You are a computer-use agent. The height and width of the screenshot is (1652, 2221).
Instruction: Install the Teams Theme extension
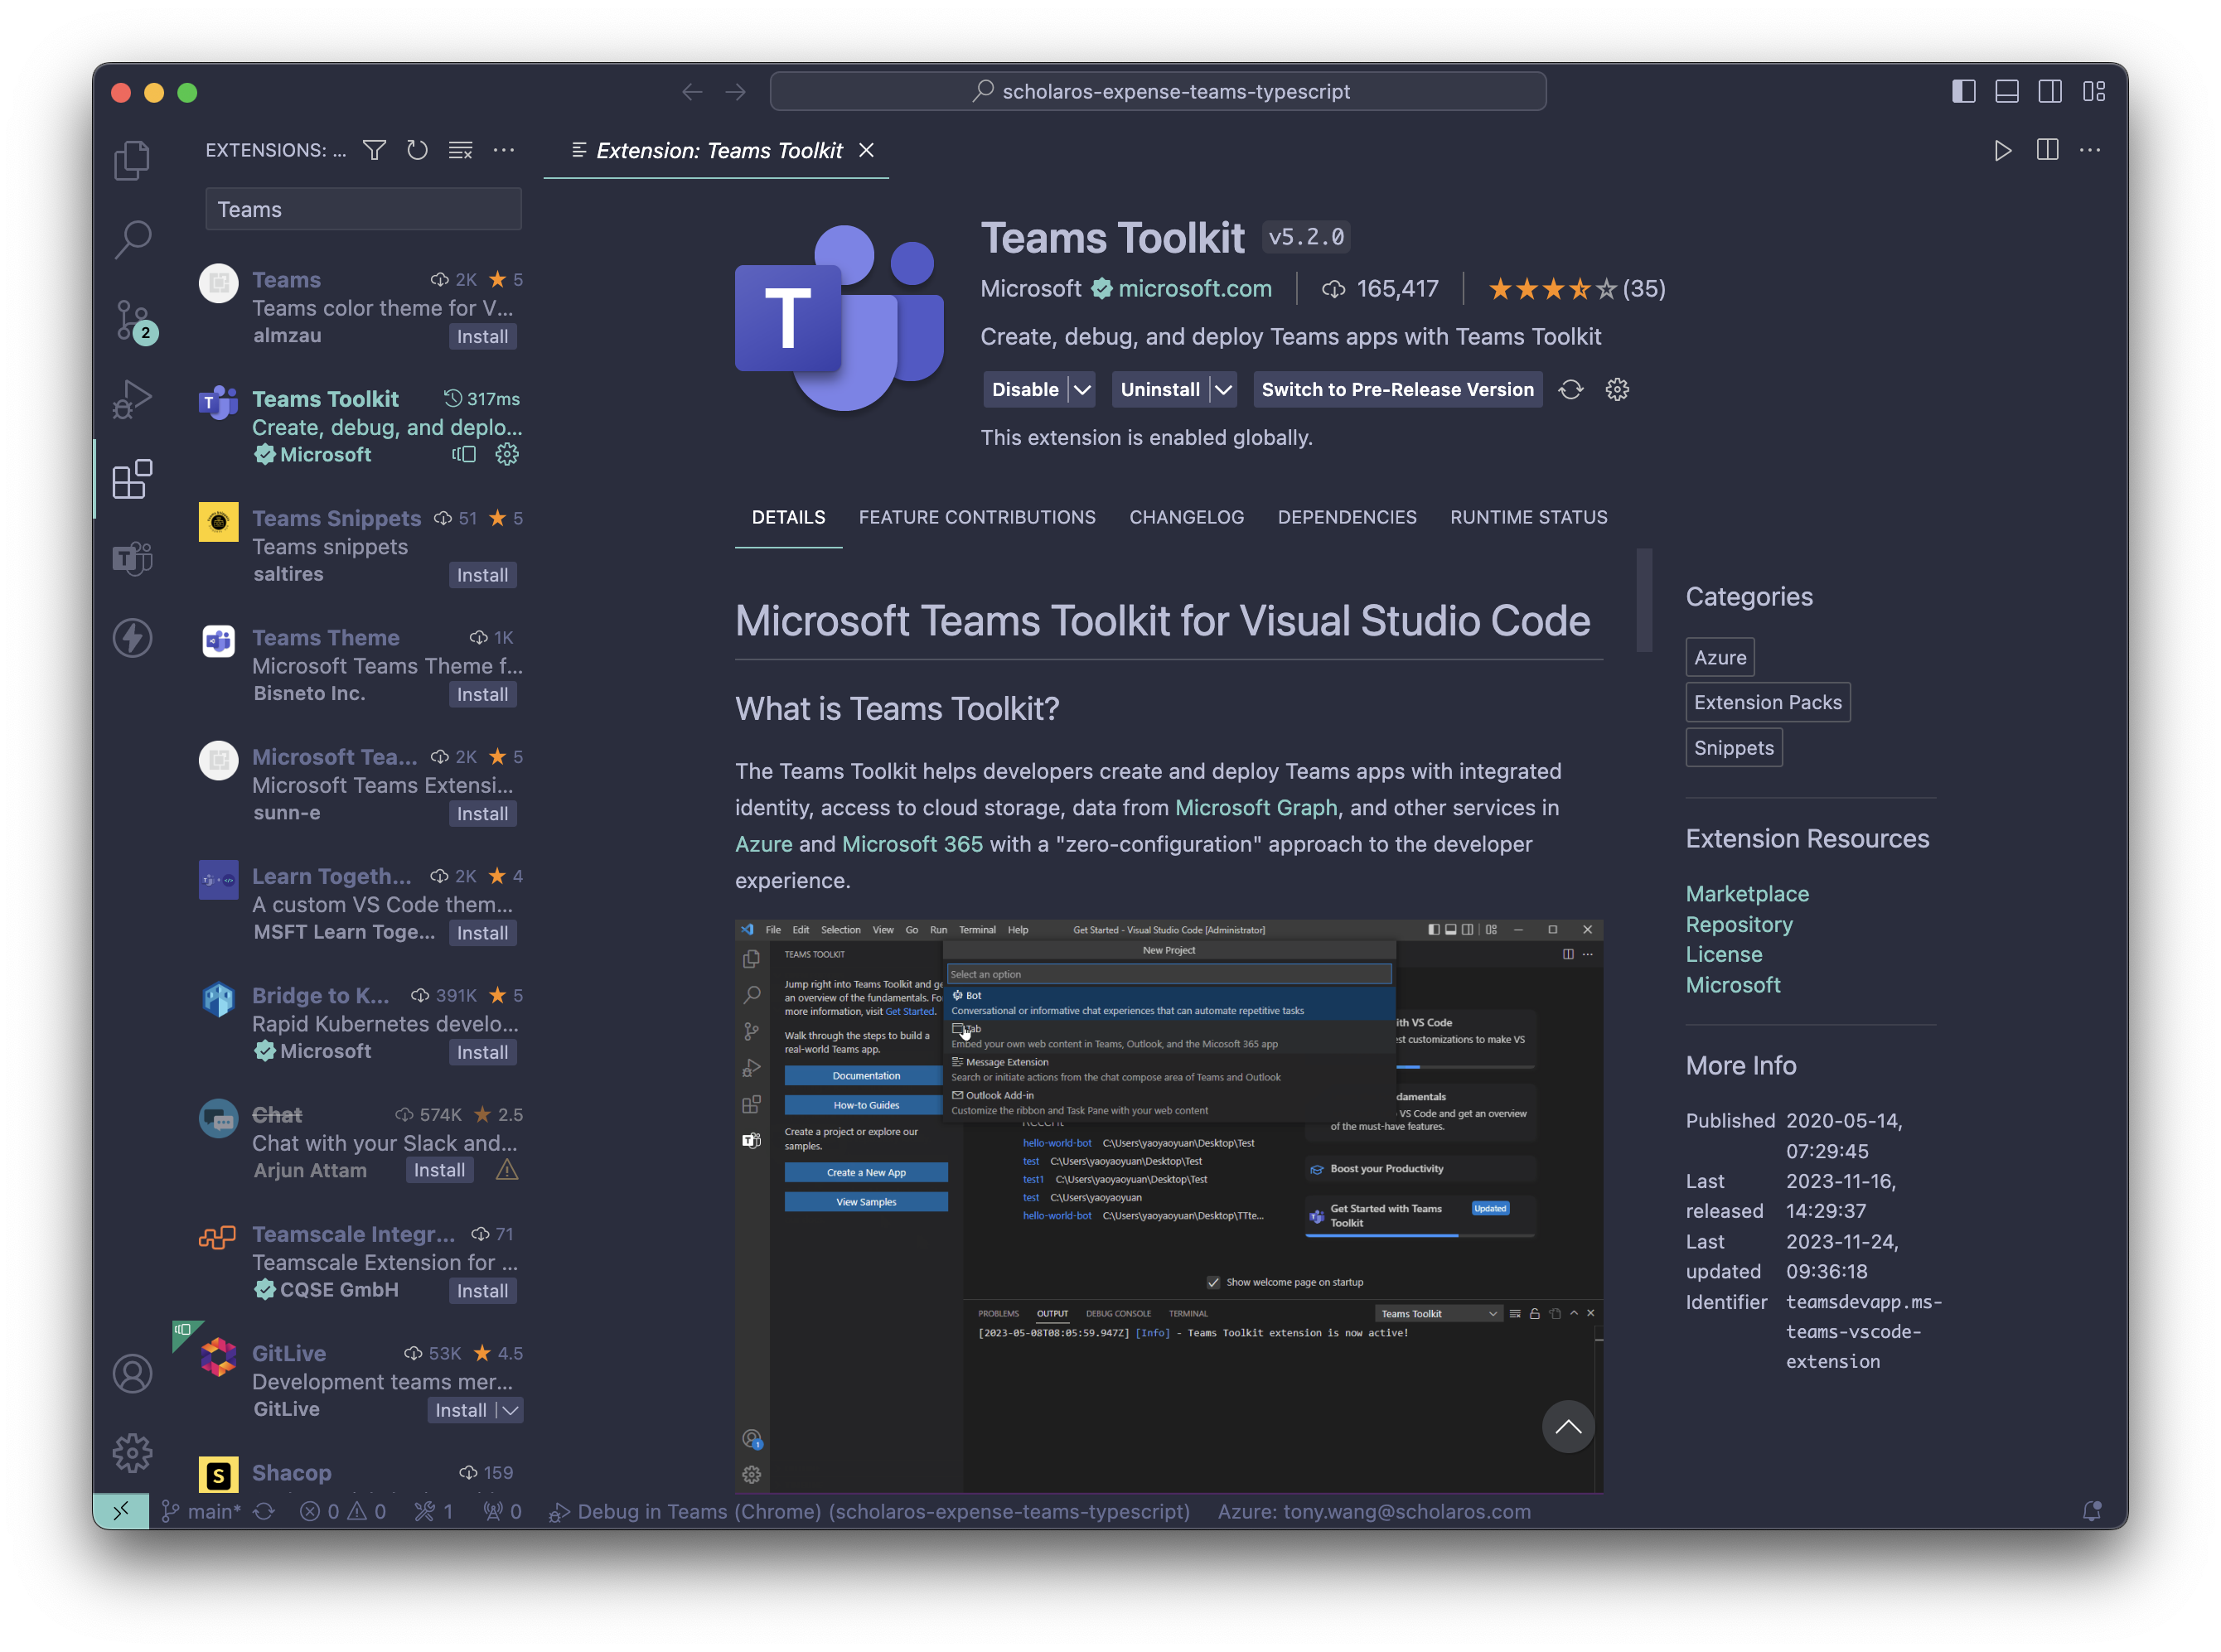(482, 694)
